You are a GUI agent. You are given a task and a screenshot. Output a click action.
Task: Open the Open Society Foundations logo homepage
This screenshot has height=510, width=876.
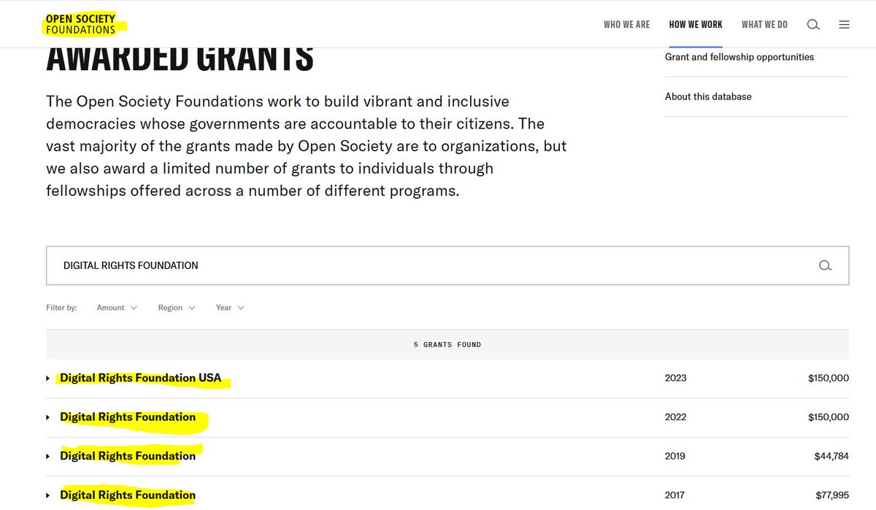[x=80, y=24]
